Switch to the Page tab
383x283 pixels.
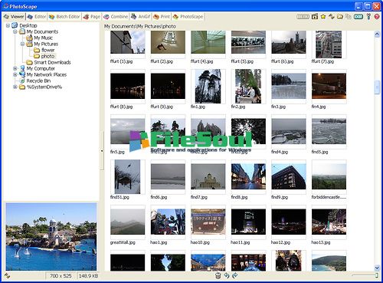point(91,17)
